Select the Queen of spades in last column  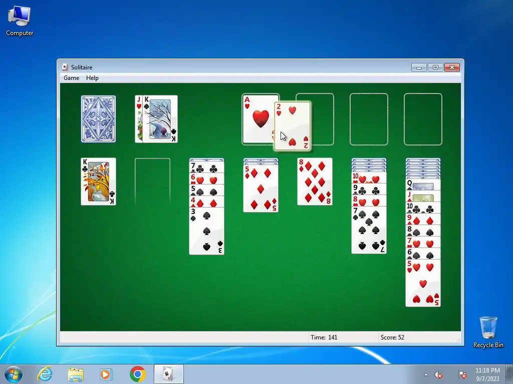[x=423, y=185]
